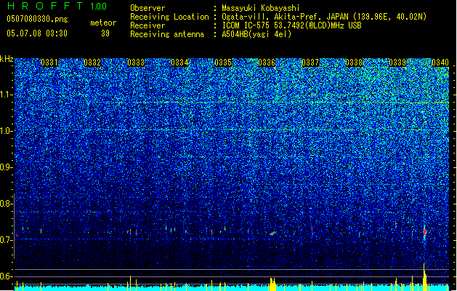This screenshot has width=457, height=291.
Task: Click antenna text A504HB(yagi 4el)
Action: pyautogui.click(x=256, y=34)
